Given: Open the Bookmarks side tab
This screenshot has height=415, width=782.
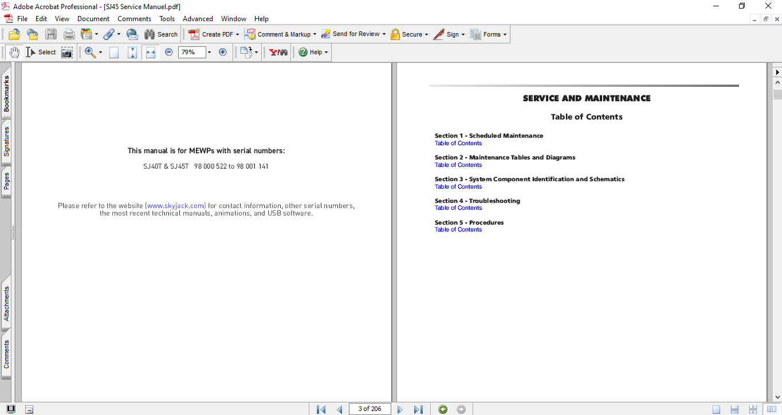Looking at the screenshot, I should [6, 94].
